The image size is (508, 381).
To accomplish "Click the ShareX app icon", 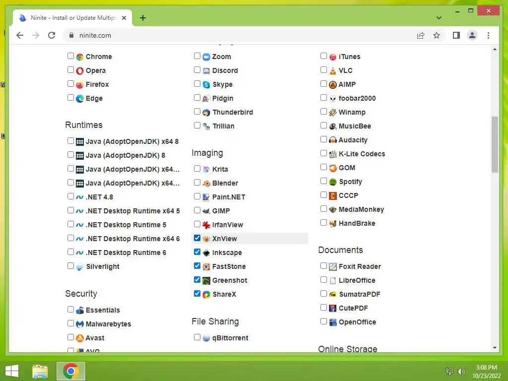I will pyautogui.click(x=206, y=295).
